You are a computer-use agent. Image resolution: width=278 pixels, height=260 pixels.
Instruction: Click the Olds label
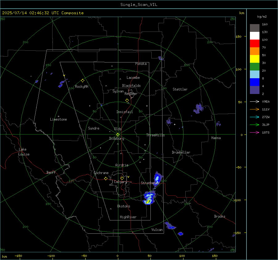118,129
